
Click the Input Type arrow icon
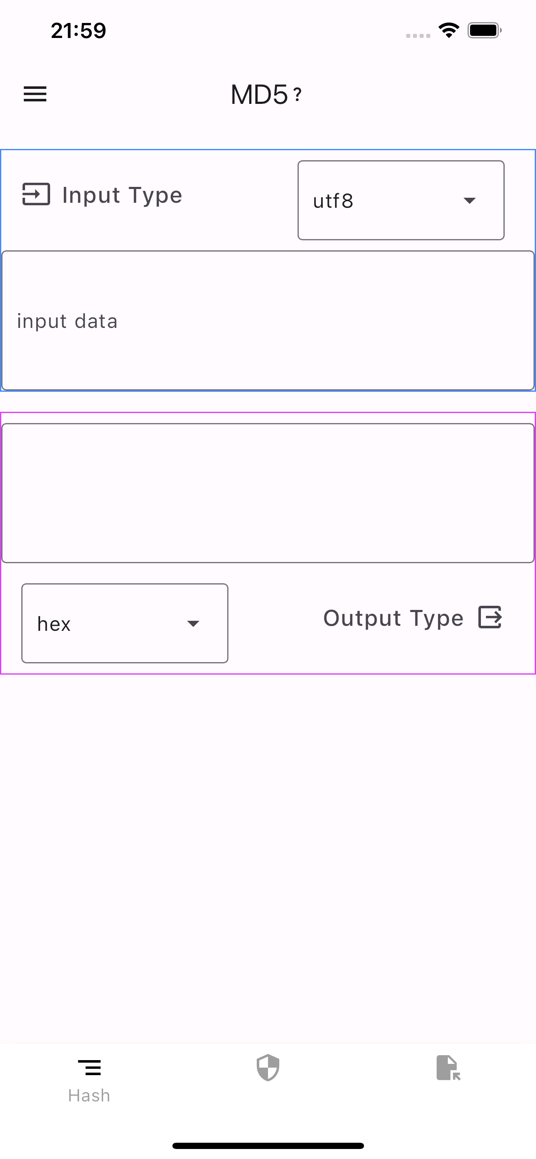coord(36,194)
